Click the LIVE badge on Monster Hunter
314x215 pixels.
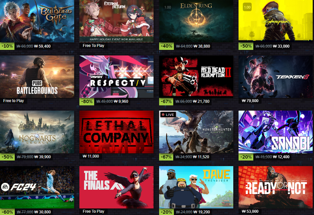click(x=168, y=115)
